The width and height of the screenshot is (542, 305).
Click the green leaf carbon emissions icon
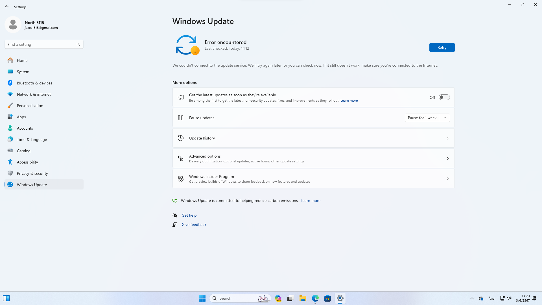pos(175,201)
